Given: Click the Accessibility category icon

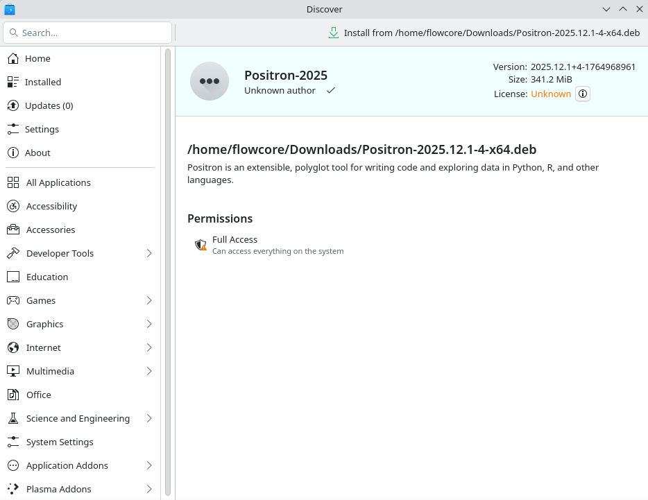Looking at the screenshot, I should 13,206.
